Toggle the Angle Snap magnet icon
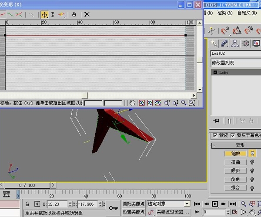 click(x=237, y=30)
